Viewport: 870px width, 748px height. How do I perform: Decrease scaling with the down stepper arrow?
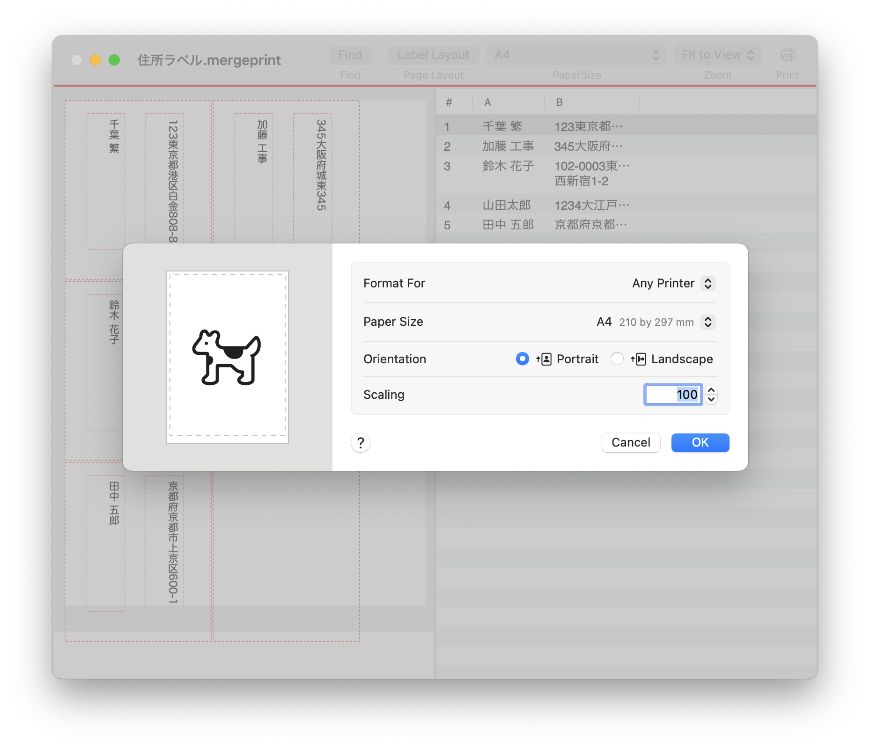click(711, 399)
